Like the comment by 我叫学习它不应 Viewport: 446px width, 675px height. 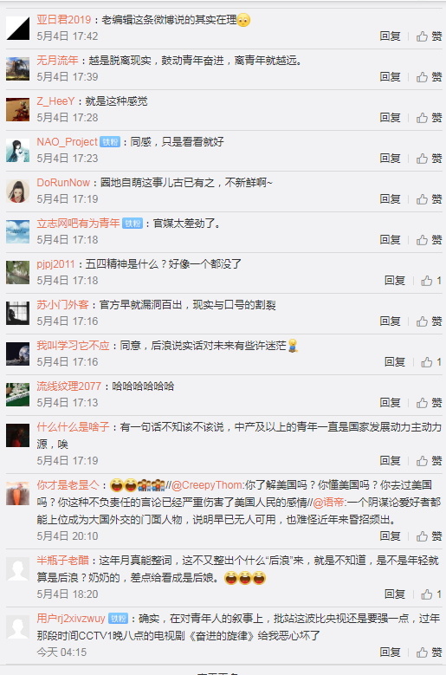431,362
